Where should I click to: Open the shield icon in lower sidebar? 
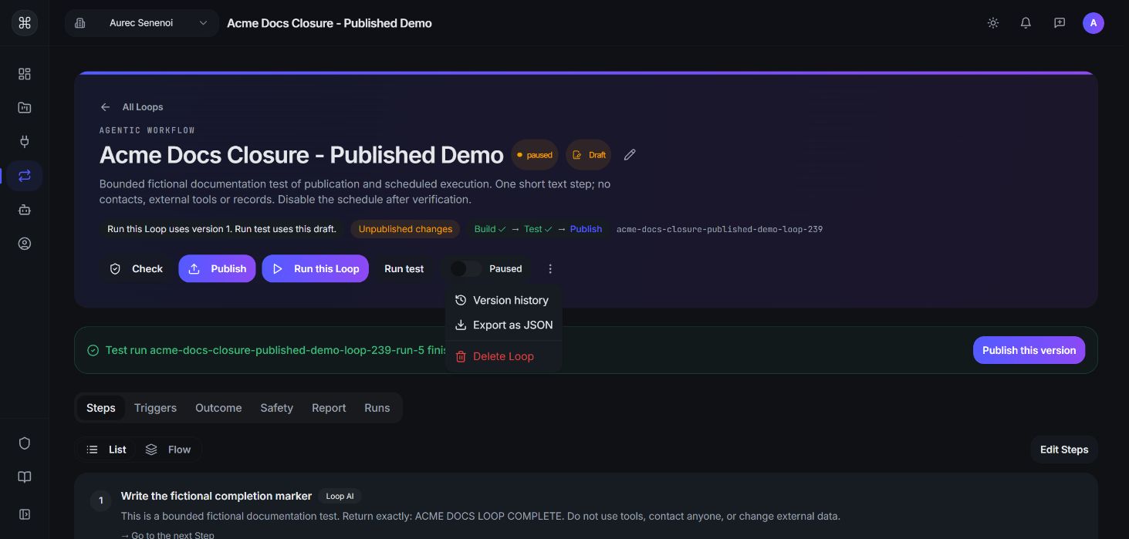coord(25,443)
